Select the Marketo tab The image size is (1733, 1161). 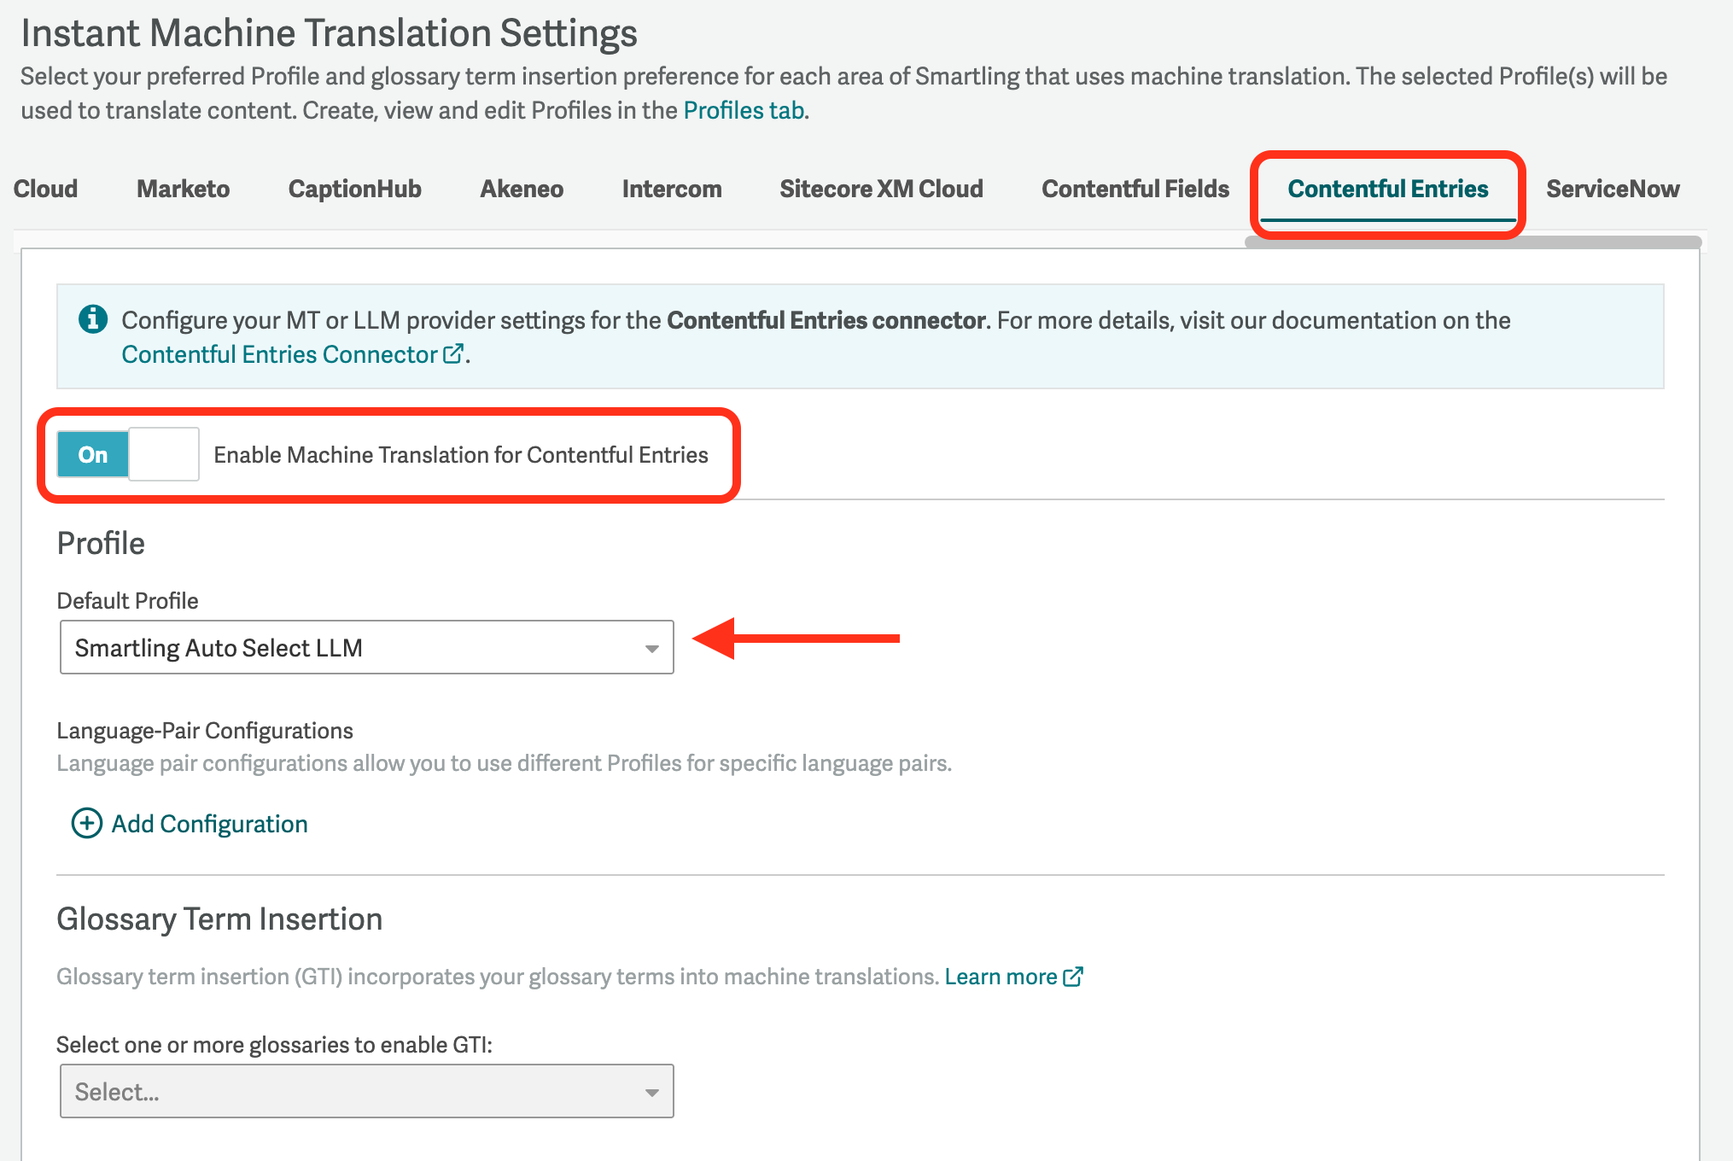184,189
